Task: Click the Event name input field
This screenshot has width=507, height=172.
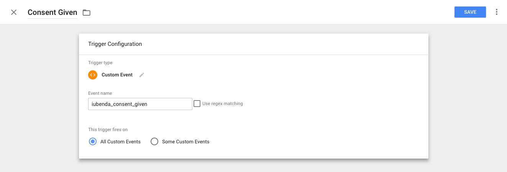Action: [x=140, y=104]
